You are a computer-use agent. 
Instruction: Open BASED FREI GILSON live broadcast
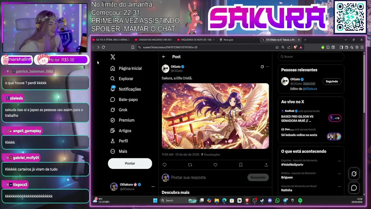point(297,118)
